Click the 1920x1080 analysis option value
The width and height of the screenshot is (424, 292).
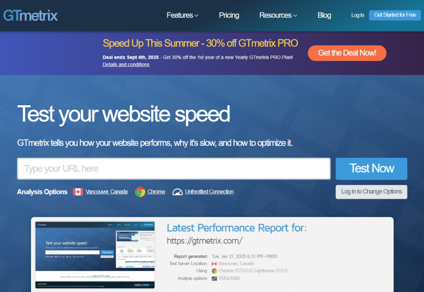click(229, 278)
